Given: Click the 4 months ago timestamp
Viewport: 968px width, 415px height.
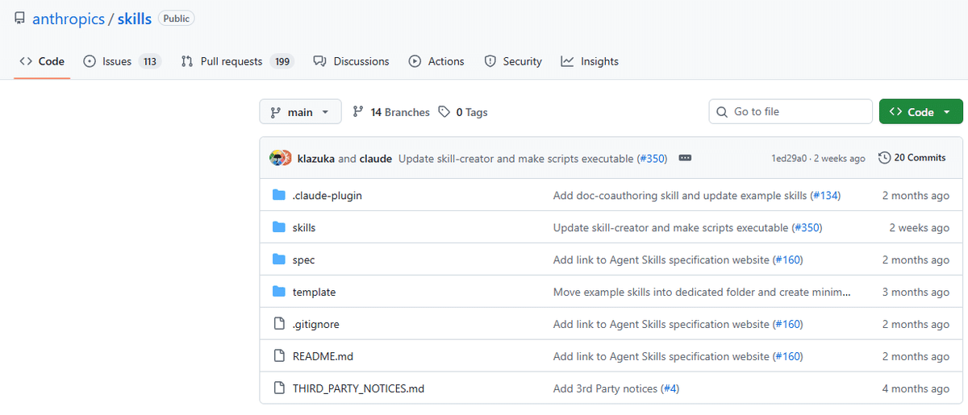Looking at the screenshot, I should point(916,389).
